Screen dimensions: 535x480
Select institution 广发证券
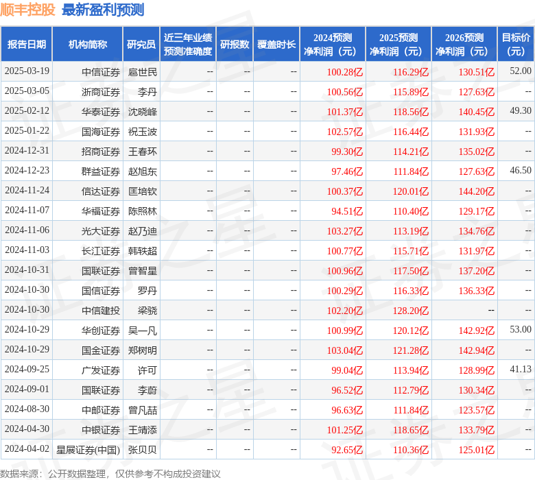coord(101,370)
